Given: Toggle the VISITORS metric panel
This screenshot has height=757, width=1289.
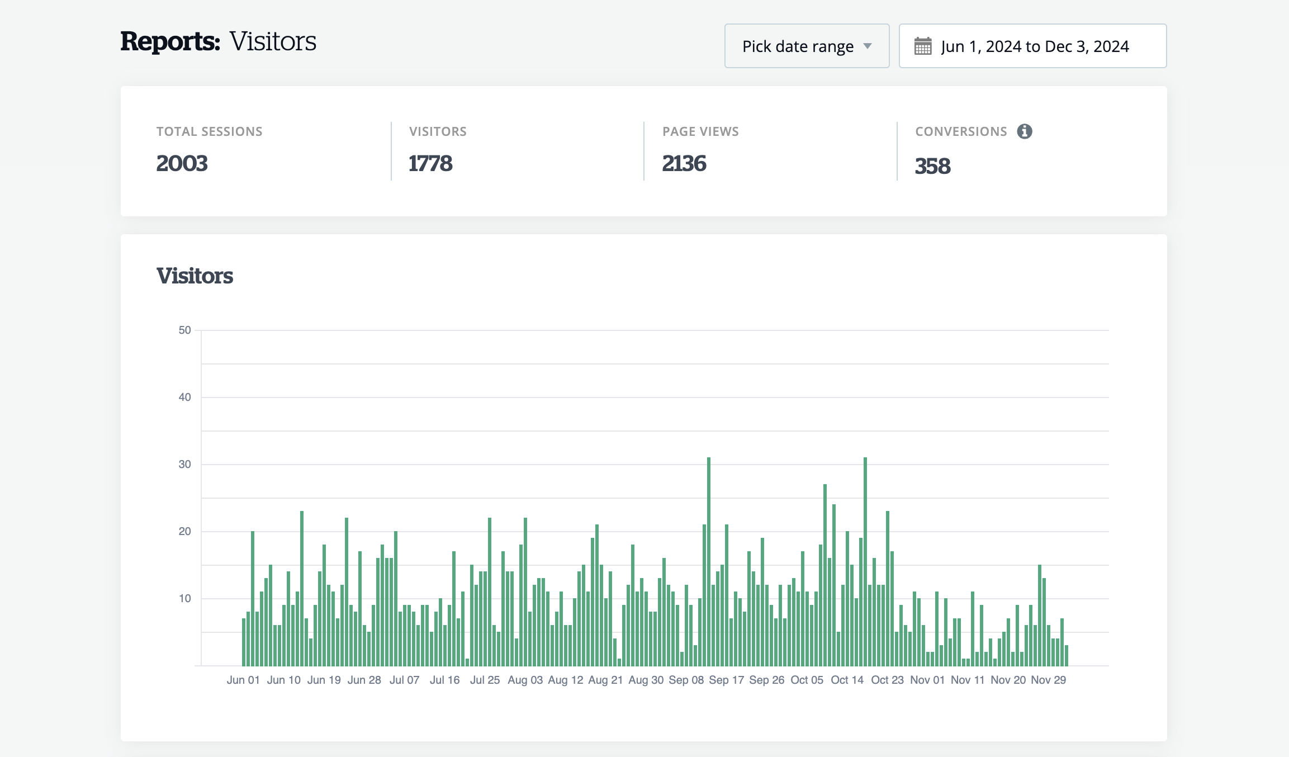Looking at the screenshot, I should [438, 151].
